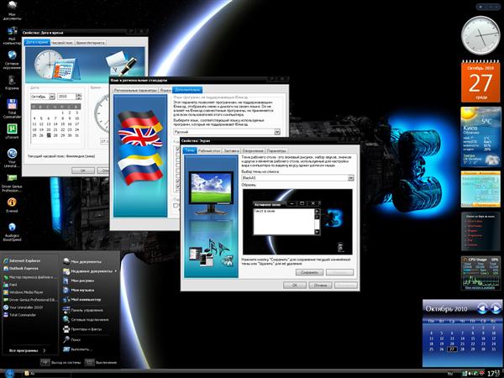Click OK in the display properties window
Image resolution: width=504 pixels, height=378 pixels.
tap(295, 285)
